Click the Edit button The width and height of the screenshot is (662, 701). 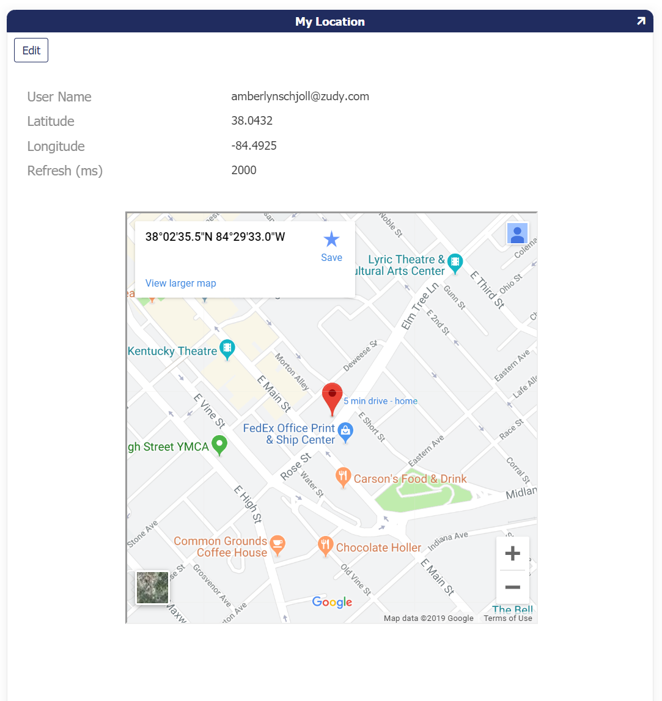tap(31, 51)
